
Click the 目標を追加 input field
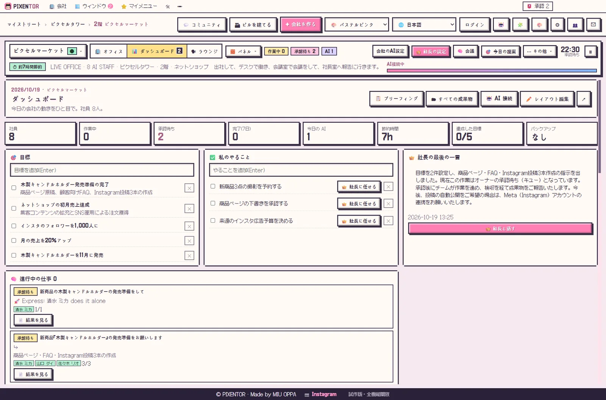[x=102, y=170]
